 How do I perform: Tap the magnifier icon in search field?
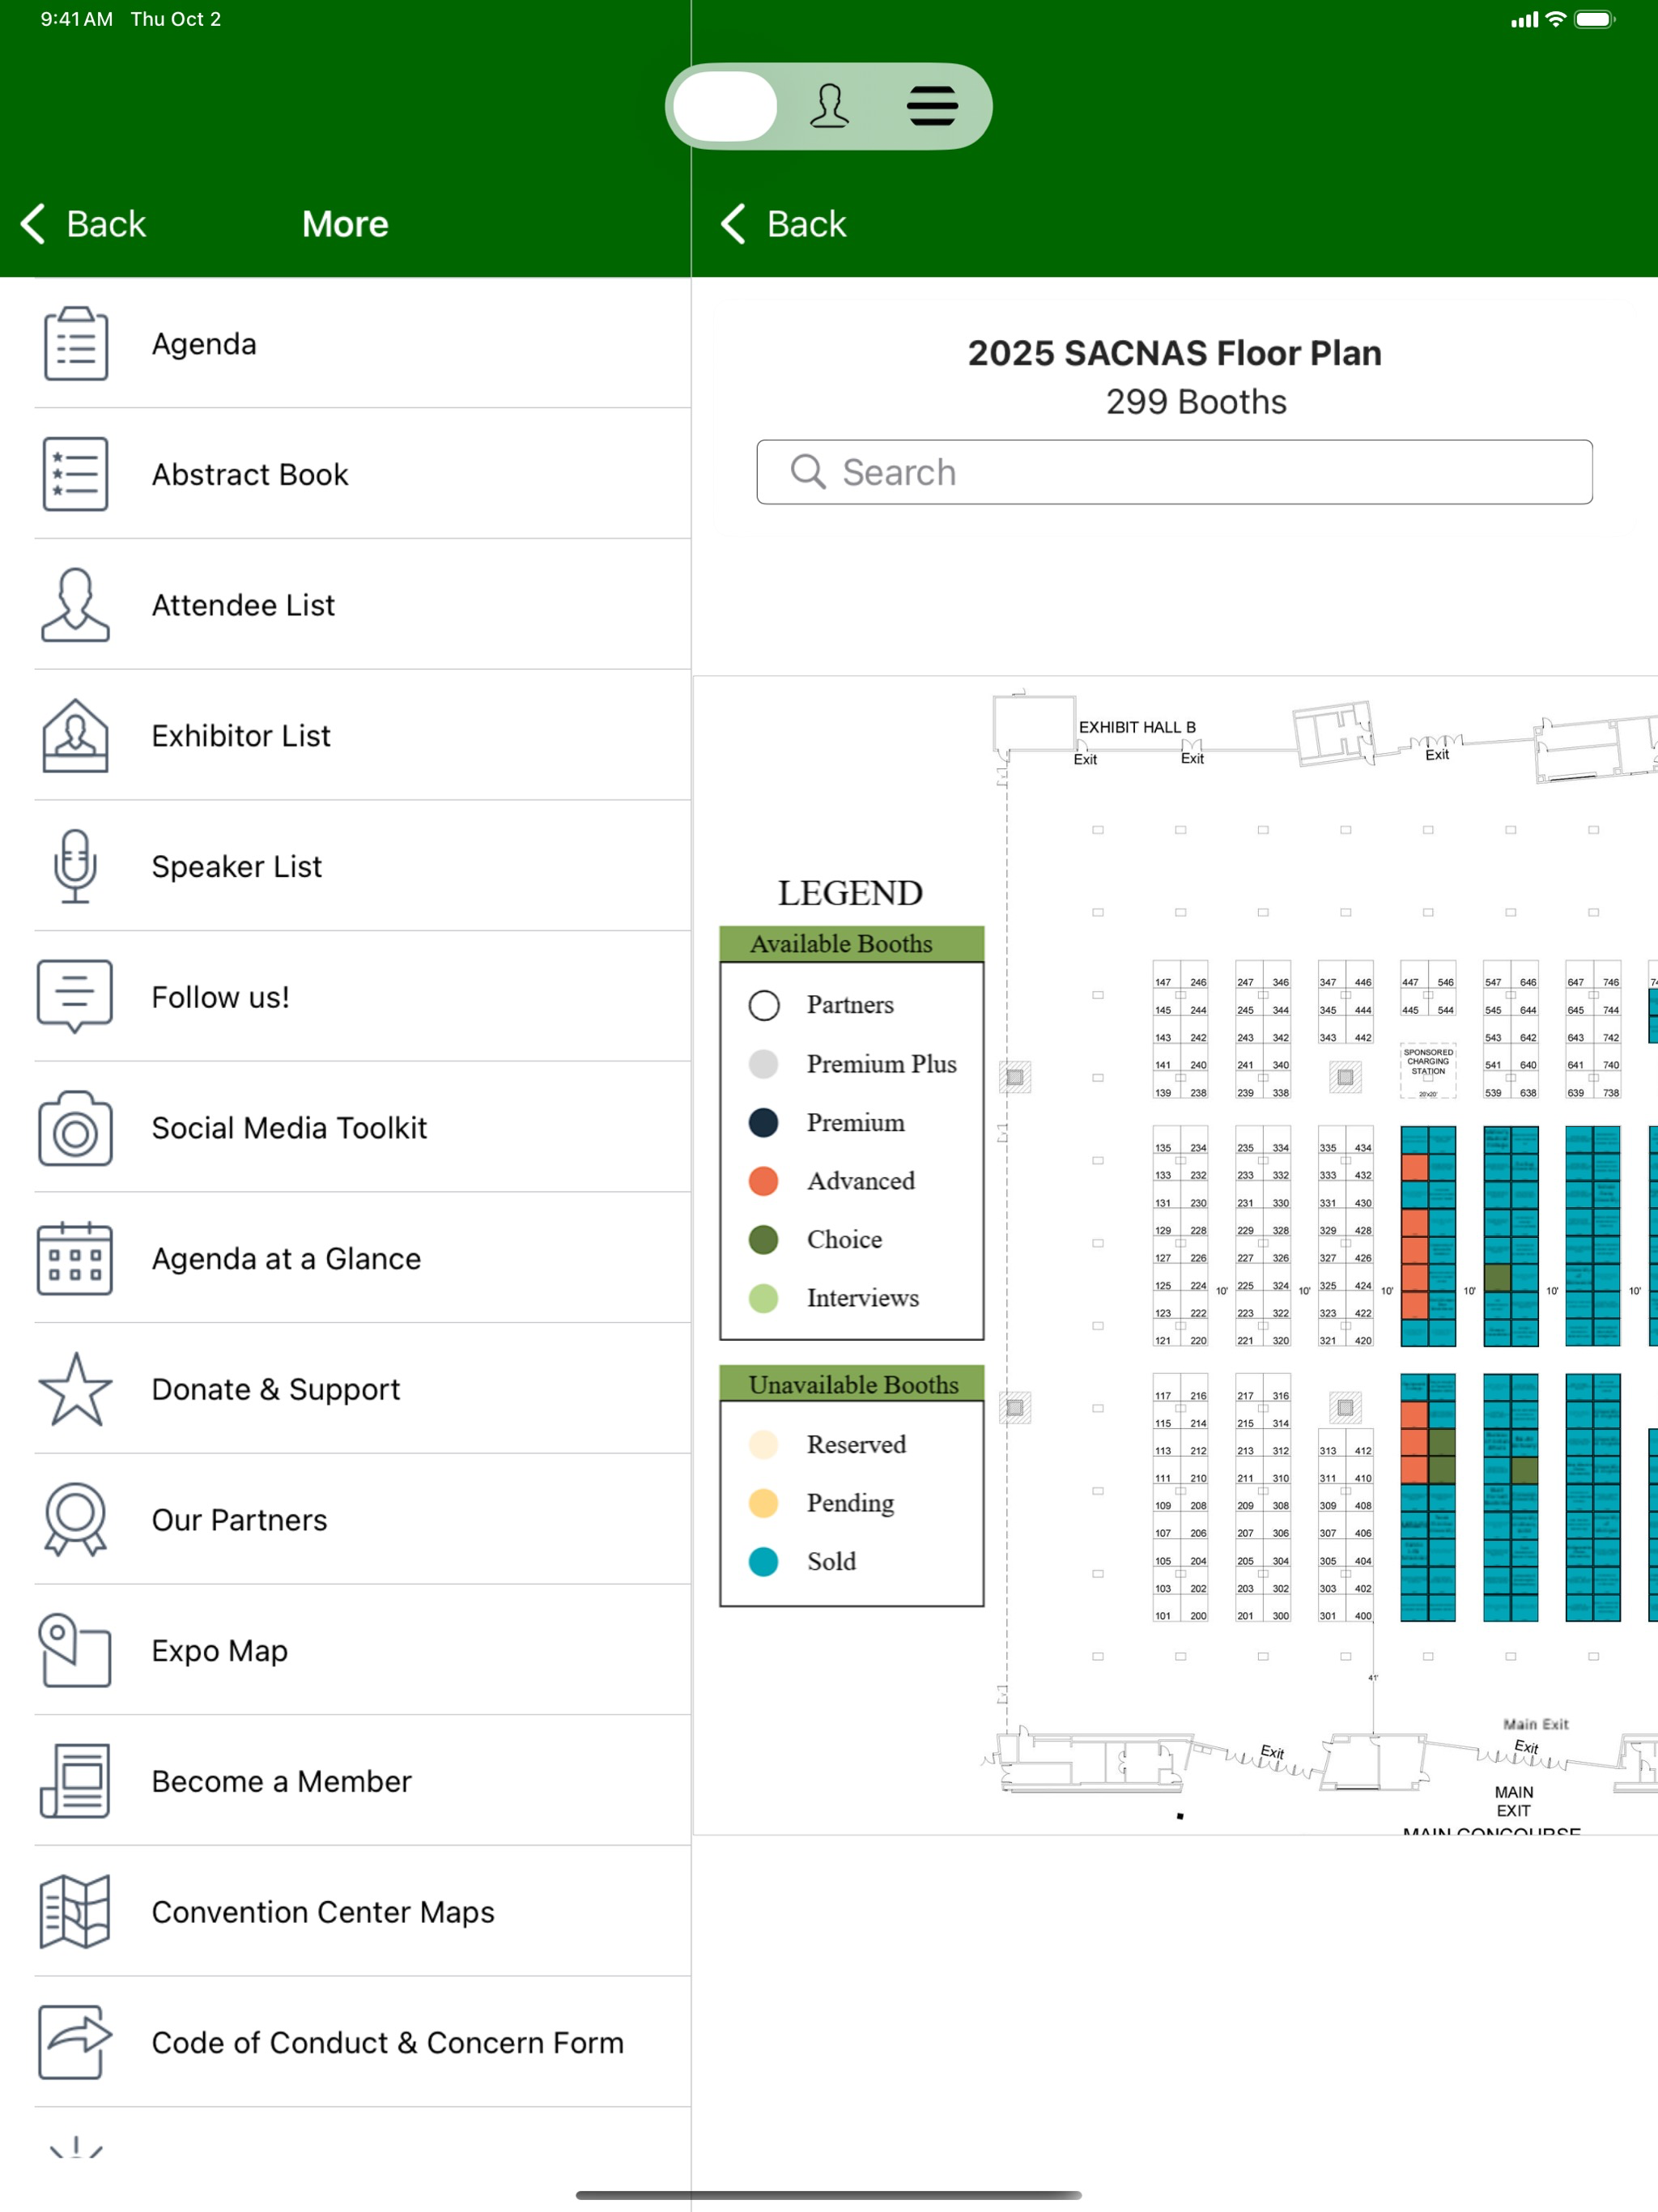click(808, 472)
